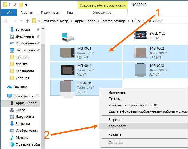Click DCIM in the address path

(136, 21)
